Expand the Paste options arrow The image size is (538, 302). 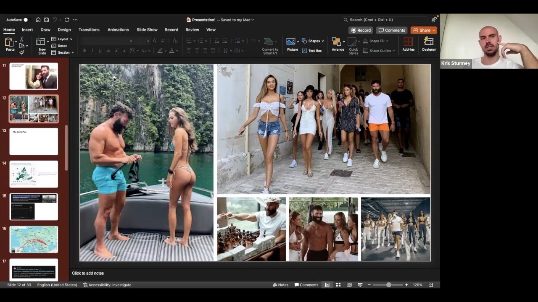point(16,42)
